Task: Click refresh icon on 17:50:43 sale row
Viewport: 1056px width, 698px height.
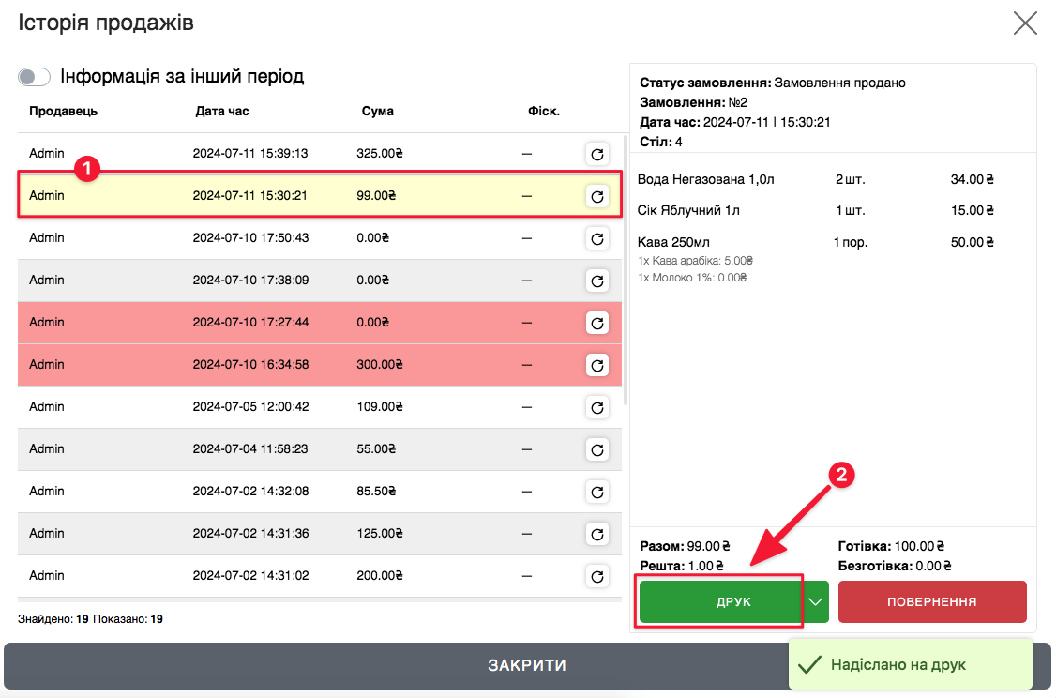Action: coord(596,238)
